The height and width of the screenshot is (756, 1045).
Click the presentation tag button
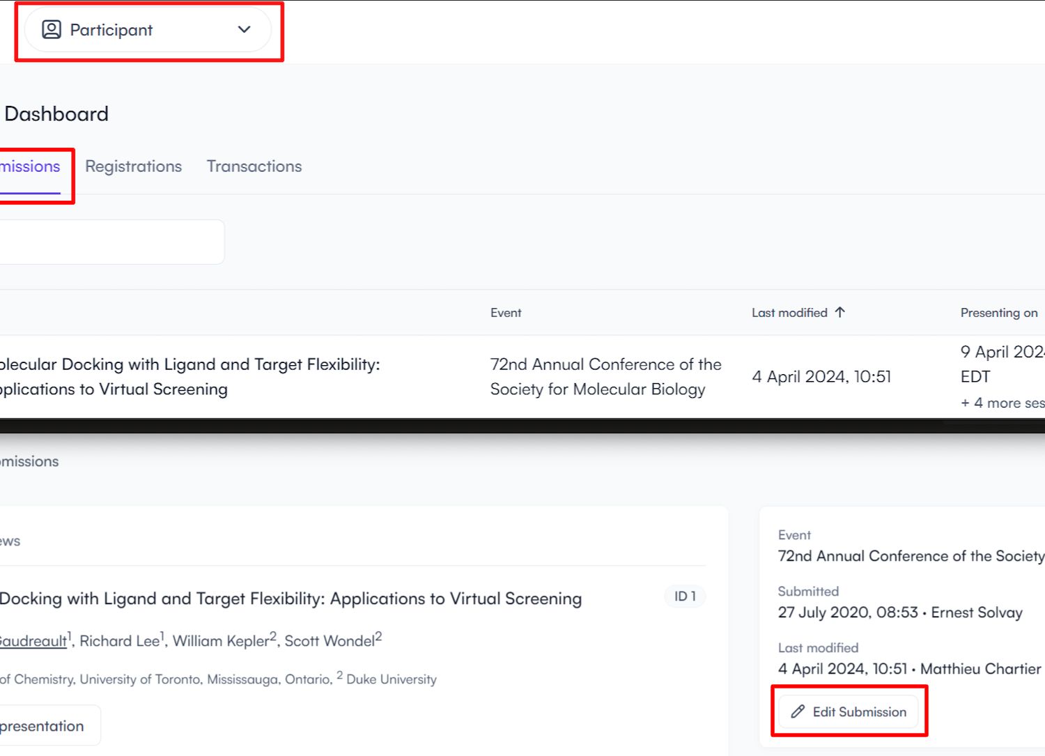[43, 726]
